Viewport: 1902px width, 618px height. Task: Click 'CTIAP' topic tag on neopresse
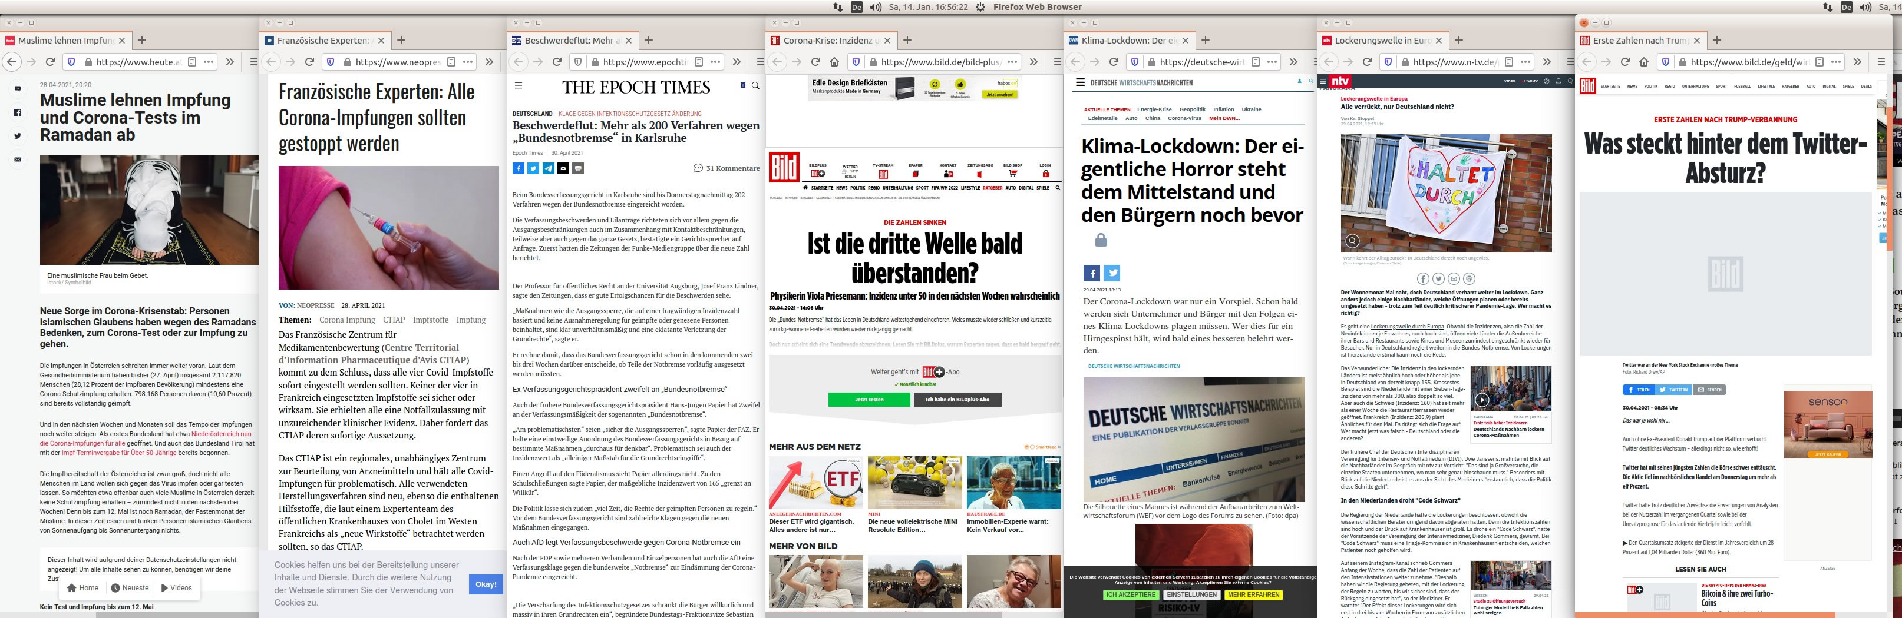click(x=394, y=320)
